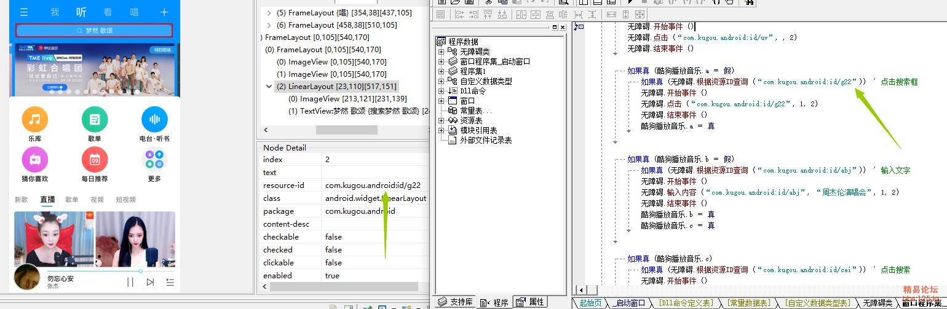Click the code line 酷狗播放音乐.a = 真
947x309 pixels.
678,126
